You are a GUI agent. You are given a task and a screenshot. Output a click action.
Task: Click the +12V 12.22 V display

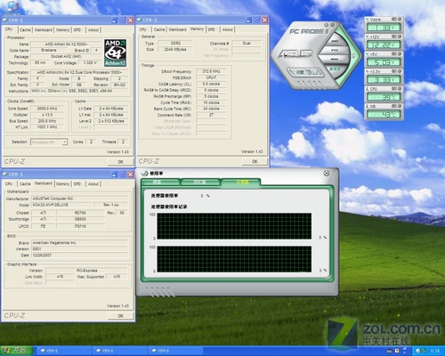(x=384, y=44)
